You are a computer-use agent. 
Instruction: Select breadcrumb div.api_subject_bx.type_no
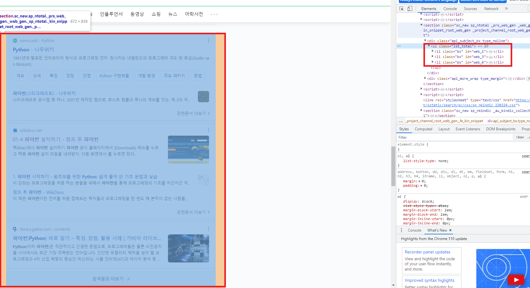pos(509,121)
